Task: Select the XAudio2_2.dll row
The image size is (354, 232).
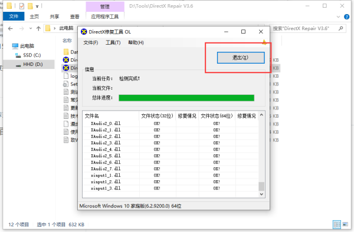Action: click(x=171, y=137)
